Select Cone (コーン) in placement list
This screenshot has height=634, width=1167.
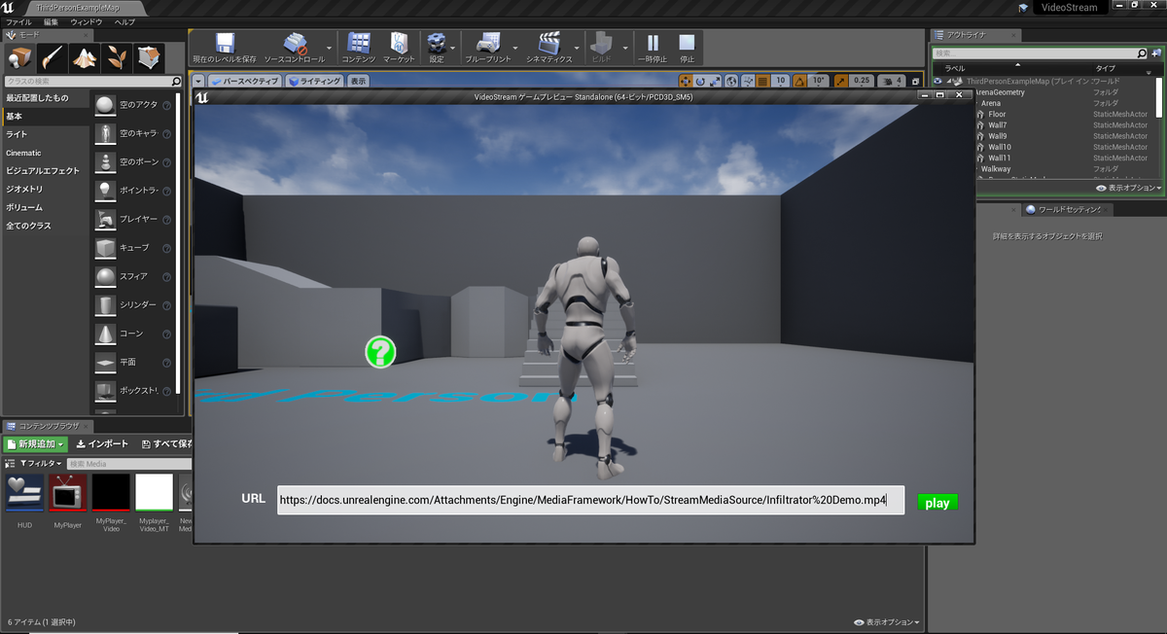[133, 334]
